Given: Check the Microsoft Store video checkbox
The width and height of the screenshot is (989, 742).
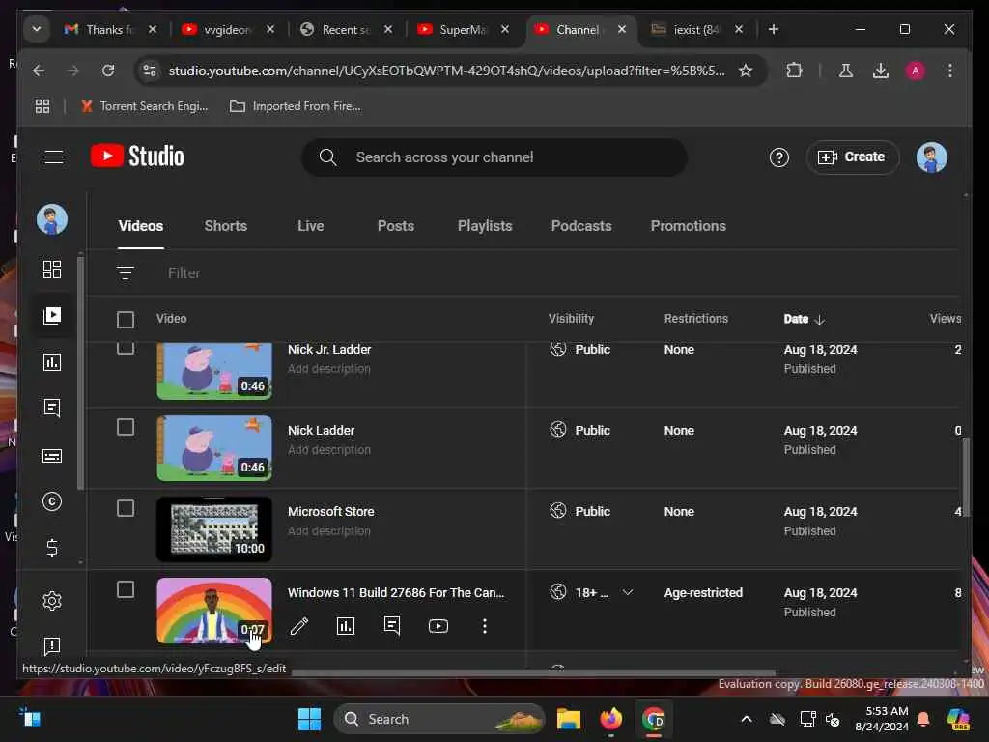Looking at the screenshot, I should click(x=126, y=508).
